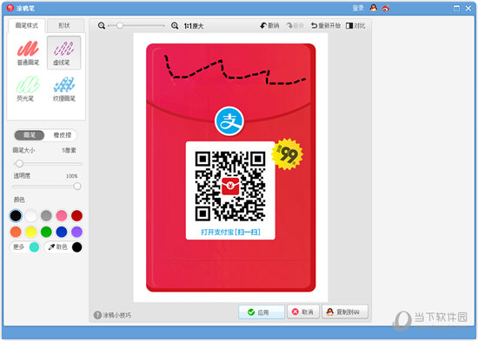The height and width of the screenshot is (341, 478).
Task: Click the zoom in magnifier icon
Action: pos(175,26)
